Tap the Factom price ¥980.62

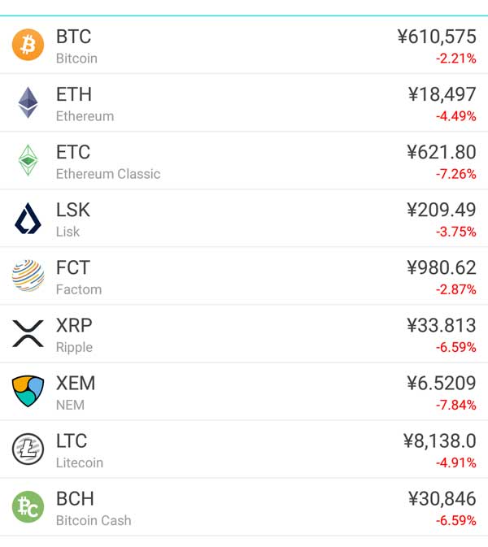(x=442, y=267)
